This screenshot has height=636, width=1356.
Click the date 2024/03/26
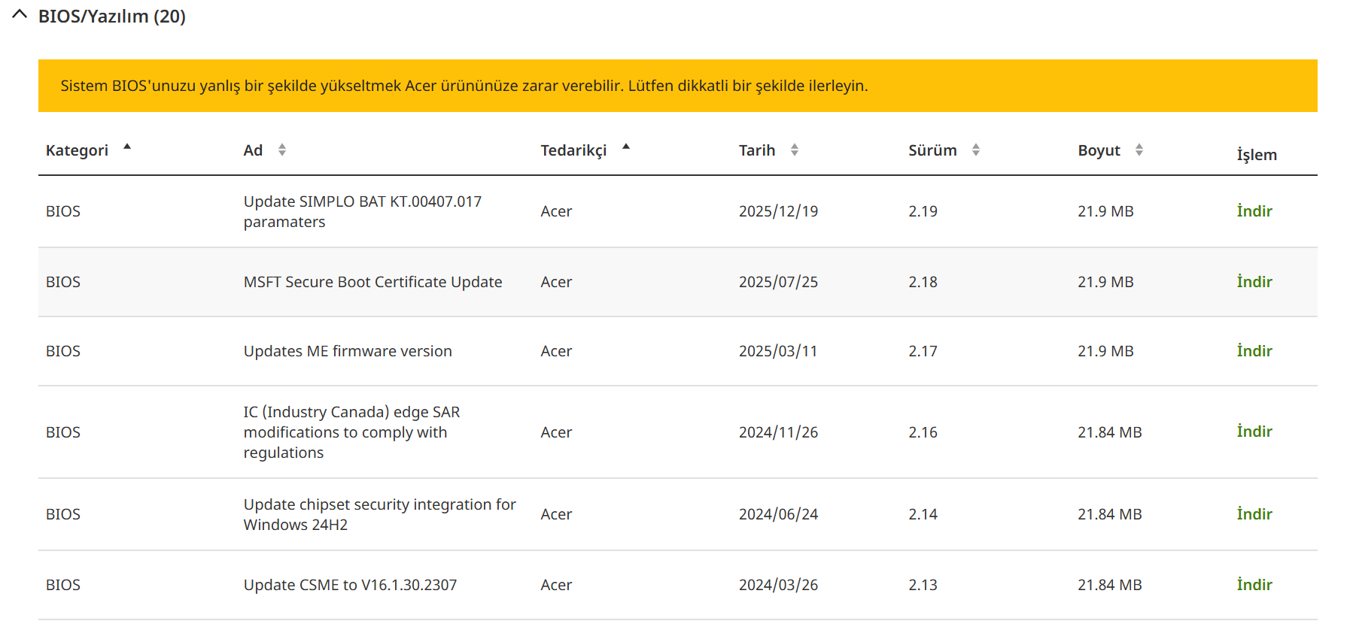coord(778,585)
